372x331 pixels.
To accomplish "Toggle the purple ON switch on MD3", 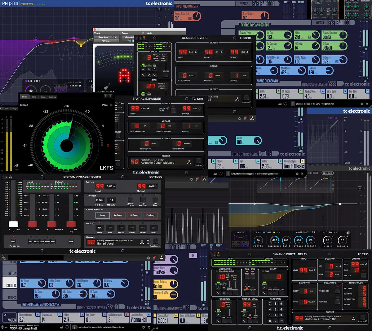I will click(x=193, y=255).
